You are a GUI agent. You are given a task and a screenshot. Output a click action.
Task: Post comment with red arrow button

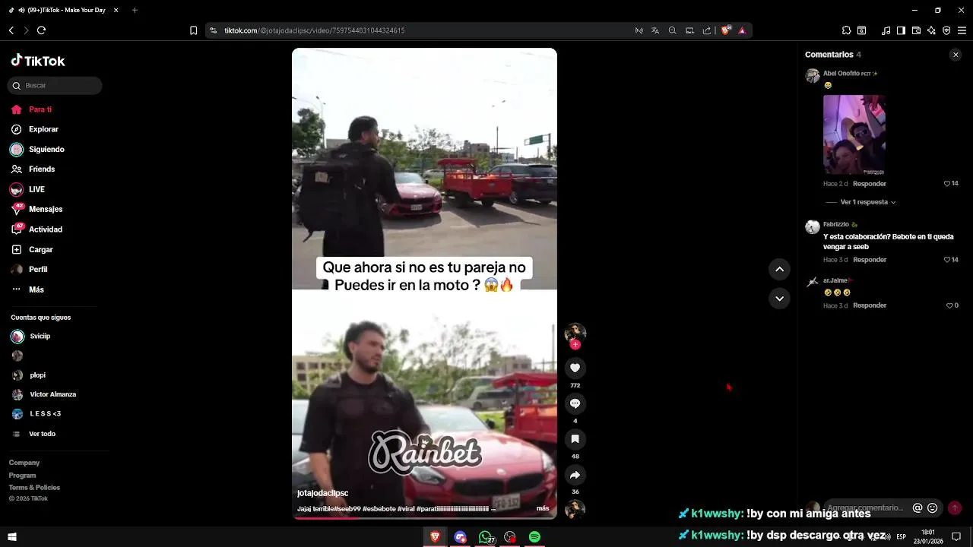point(955,508)
